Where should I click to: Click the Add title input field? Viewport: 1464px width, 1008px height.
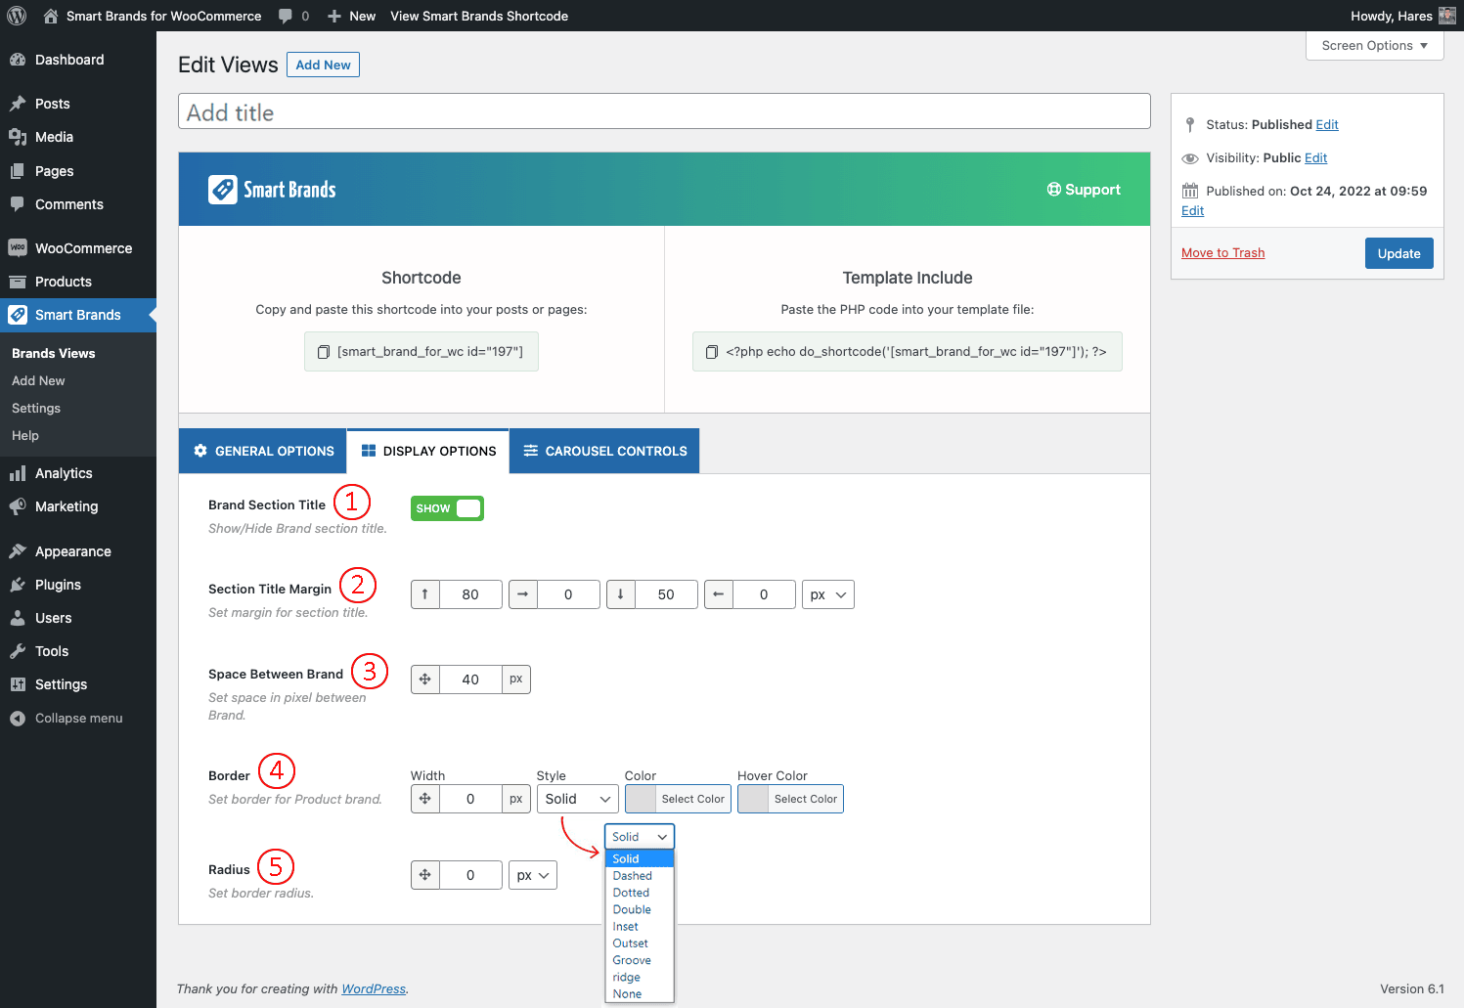(x=664, y=111)
